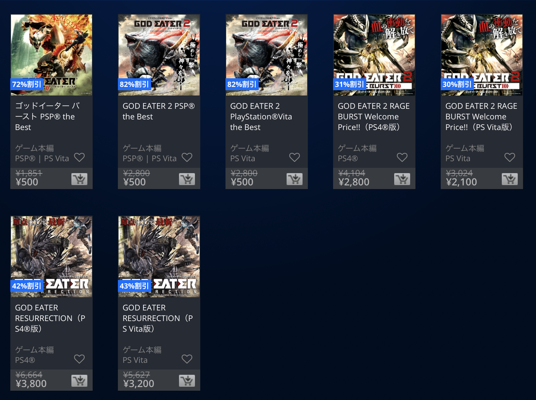Add GOD EATER 2 RAGE BURST PS4 version to cart
The width and height of the screenshot is (536, 400).
click(x=402, y=179)
